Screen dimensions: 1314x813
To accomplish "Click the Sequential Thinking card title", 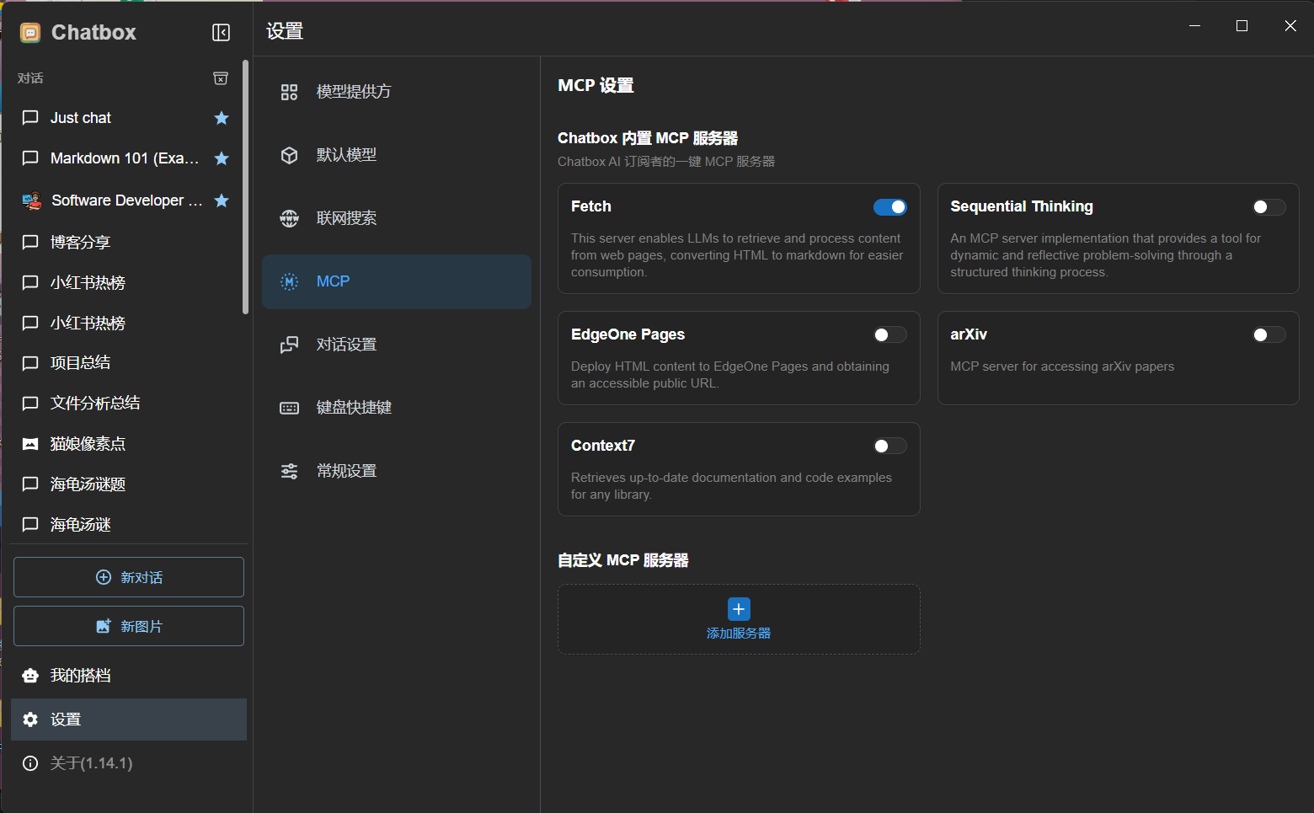I will pos(1022,206).
